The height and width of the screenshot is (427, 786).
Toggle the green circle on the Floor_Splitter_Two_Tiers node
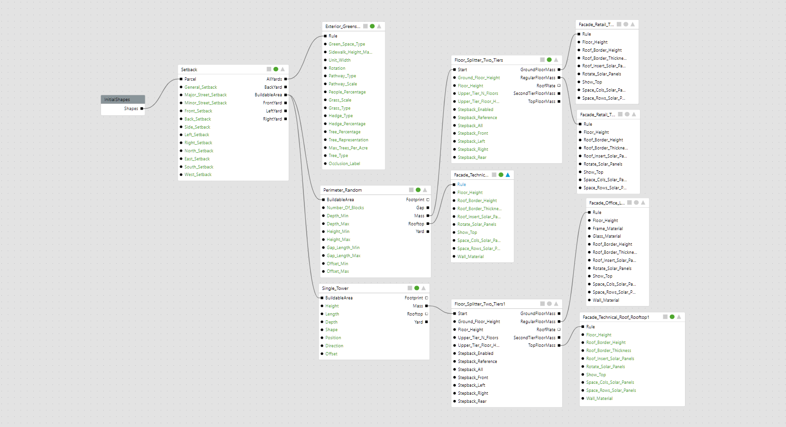(x=549, y=60)
